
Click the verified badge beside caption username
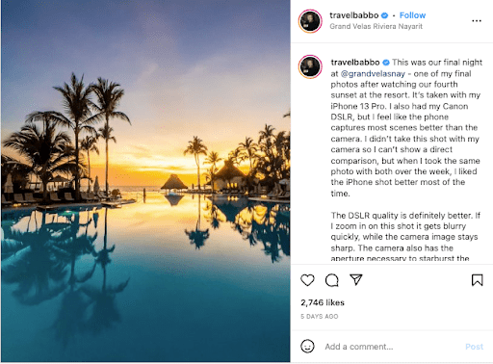click(x=386, y=63)
